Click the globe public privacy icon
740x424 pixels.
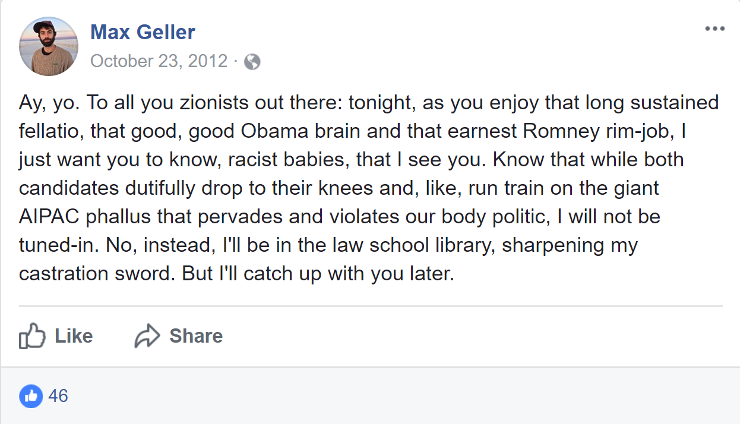pos(252,61)
